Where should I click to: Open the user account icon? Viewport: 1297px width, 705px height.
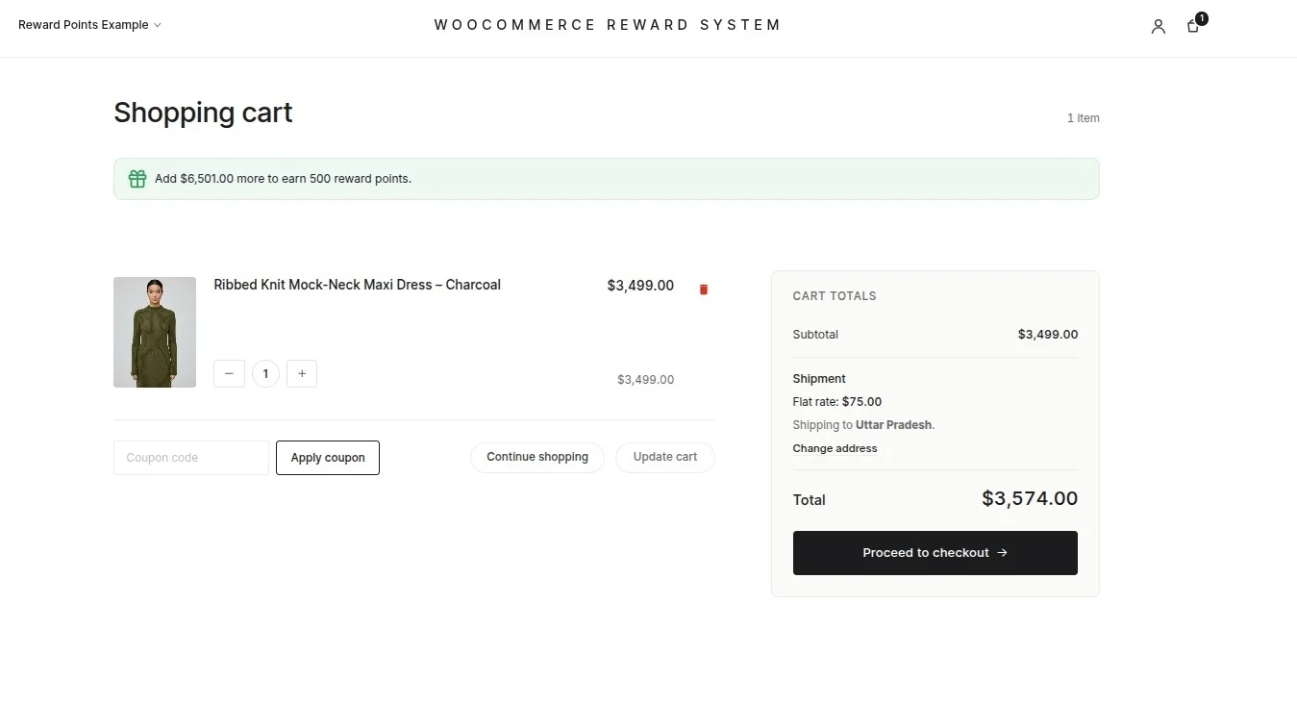pyautogui.click(x=1158, y=27)
